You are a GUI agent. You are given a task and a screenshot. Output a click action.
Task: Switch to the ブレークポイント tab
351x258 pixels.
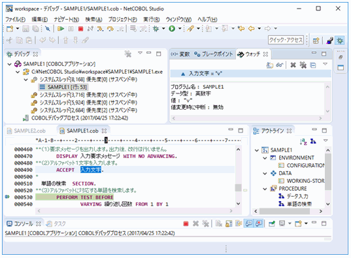pos(213,54)
